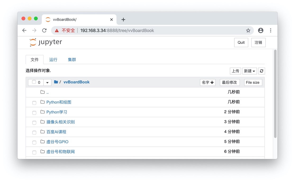Click the 上传 upload button
295x182 pixels.
(235, 71)
